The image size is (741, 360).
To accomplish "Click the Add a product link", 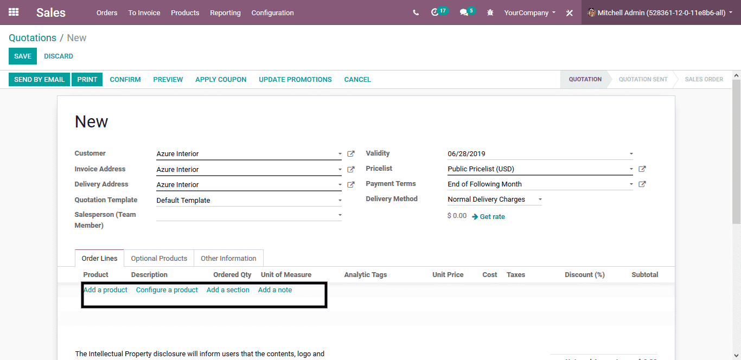I will point(105,290).
